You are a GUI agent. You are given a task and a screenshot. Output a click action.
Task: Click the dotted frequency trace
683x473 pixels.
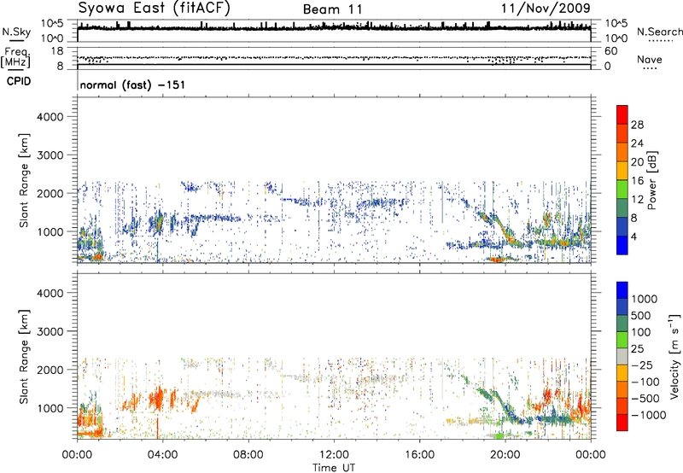(334, 58)
